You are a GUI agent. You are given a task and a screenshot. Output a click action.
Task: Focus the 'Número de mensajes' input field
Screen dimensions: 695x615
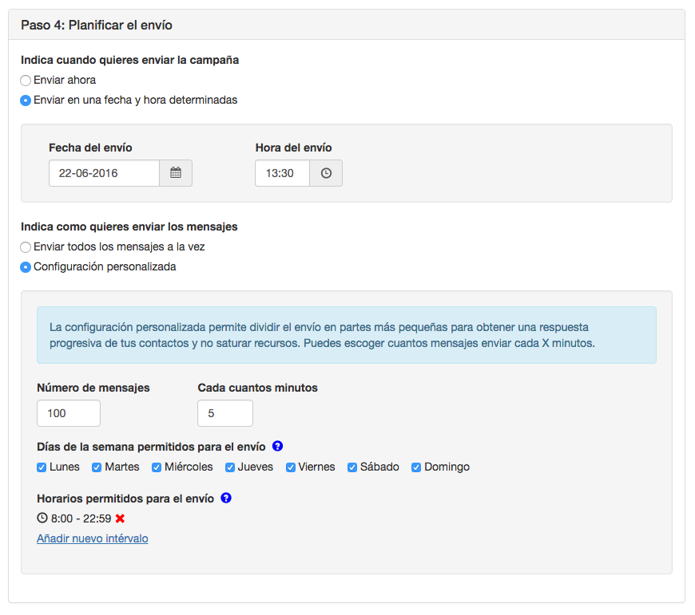point(69,413)
